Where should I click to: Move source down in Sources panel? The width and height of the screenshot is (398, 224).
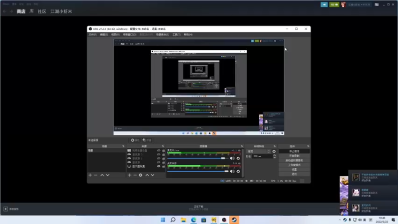(x=153, y=175)
